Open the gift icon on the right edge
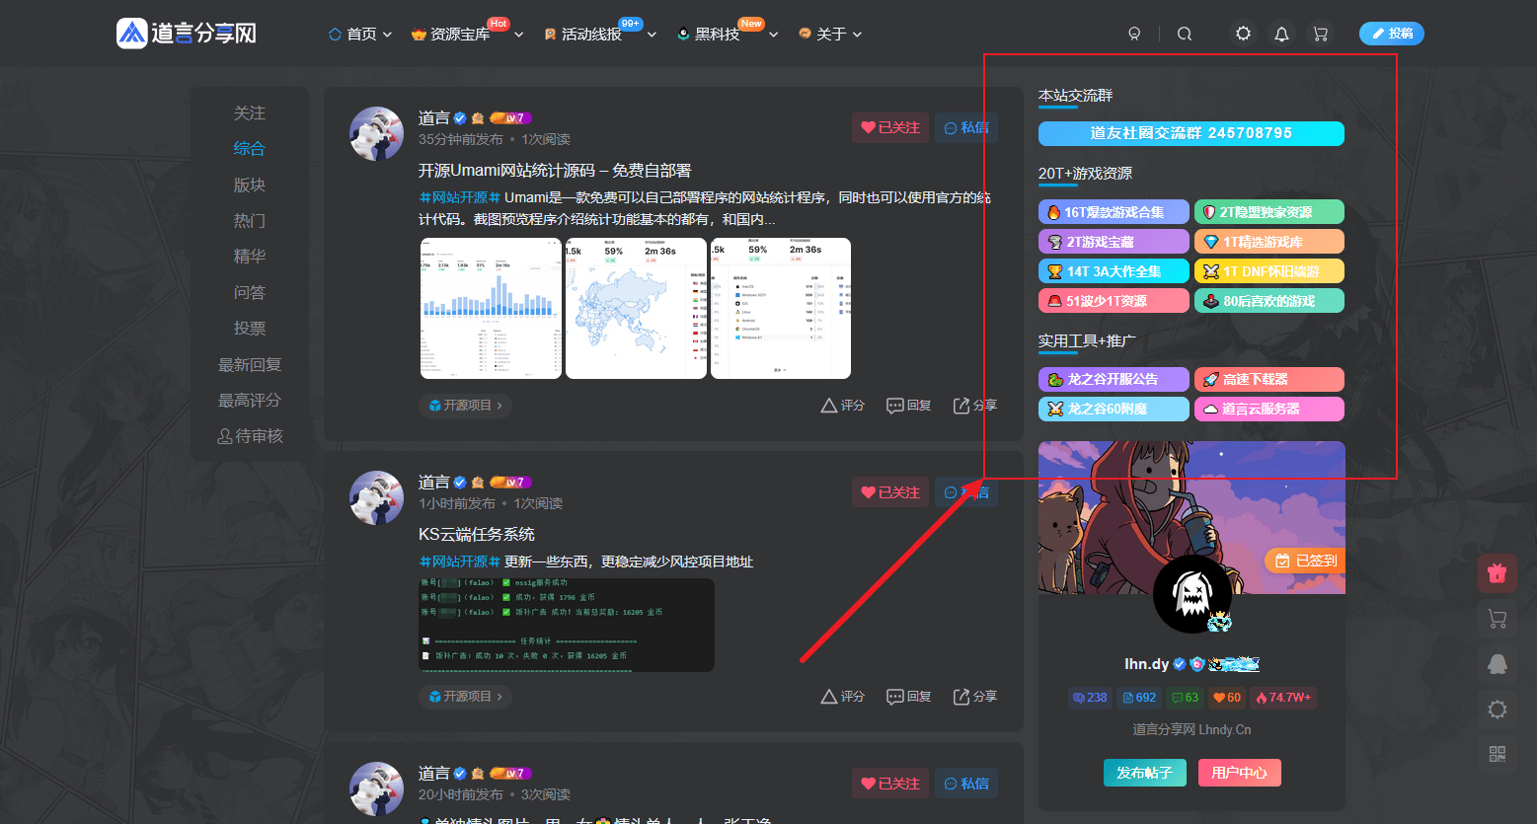The width and height of the screenshot is (1537, 824). (x=1497, y=573)
